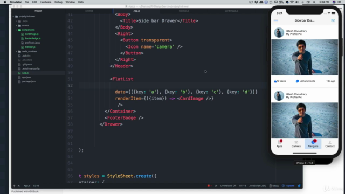Switch to the Sidebar.js editor tab
Image resolution: width=345 pixels, height=194 pixels.
(184, 11)
